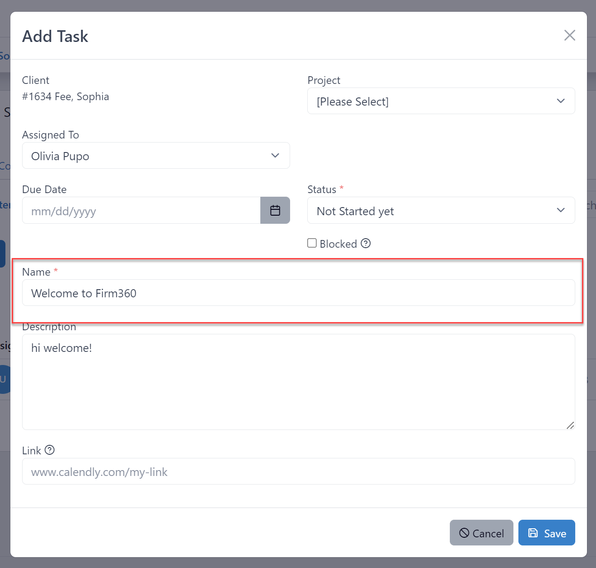Click the chevron on the Project selector
The image size is (596, 568).
[x=561, y=101]
